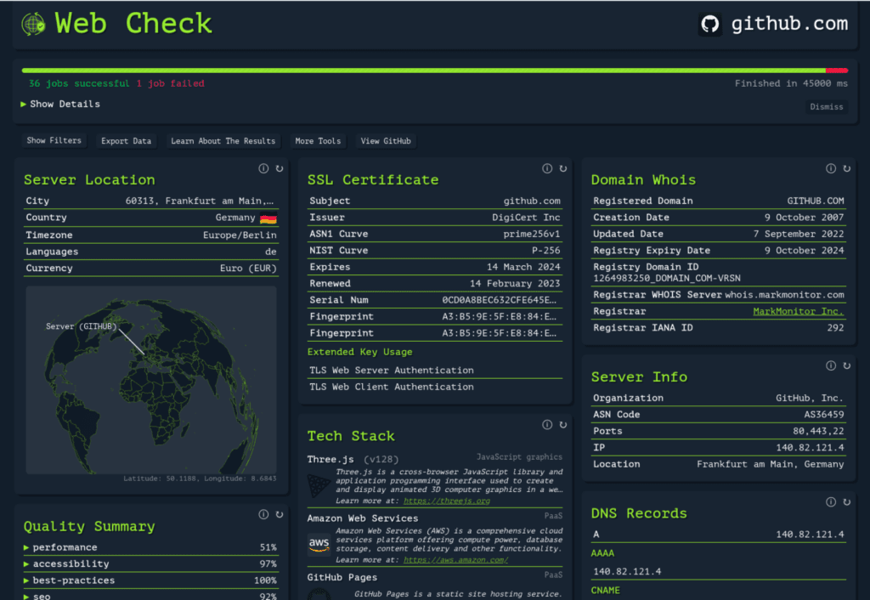Open info for Quality Summary card

pyautogui.click(x=263, y=514)
